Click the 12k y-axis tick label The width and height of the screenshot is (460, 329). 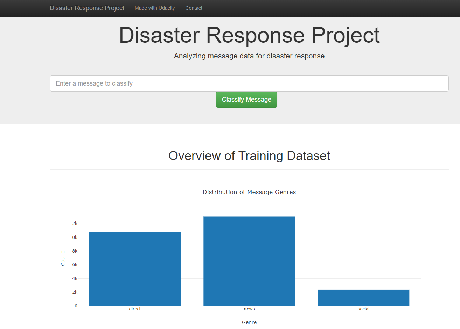coord(73,223)
